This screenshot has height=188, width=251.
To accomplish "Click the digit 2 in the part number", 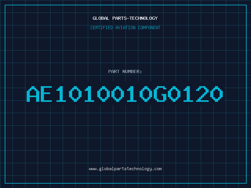I will pyautogui.click(x=202, y=94).
